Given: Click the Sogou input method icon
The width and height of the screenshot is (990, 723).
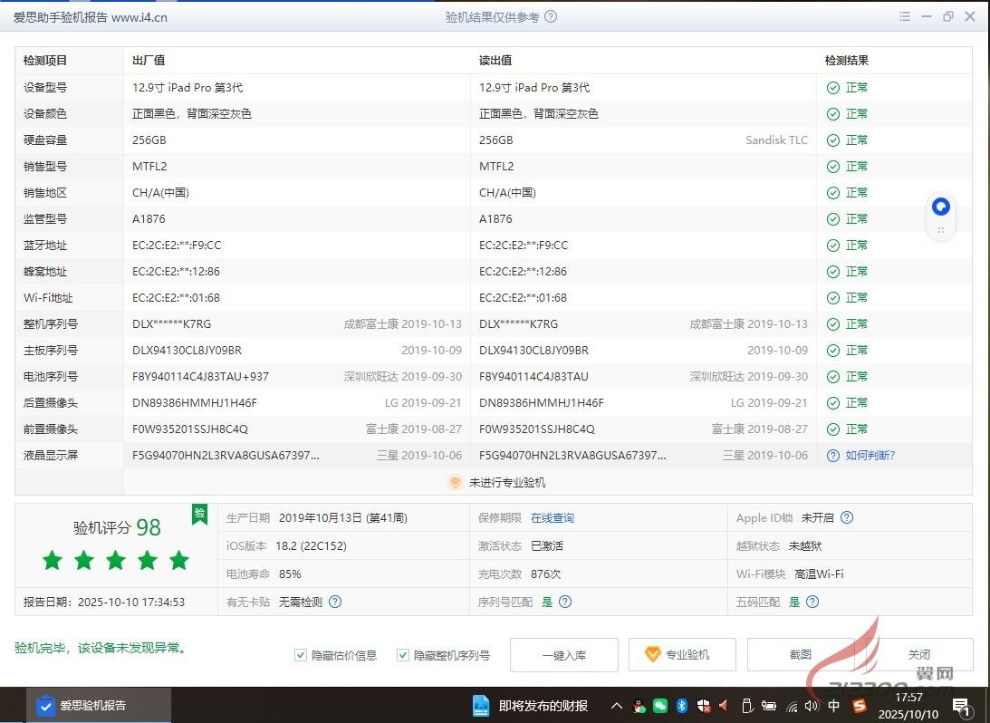Looking at the screenshot, I should coord(859,706).
